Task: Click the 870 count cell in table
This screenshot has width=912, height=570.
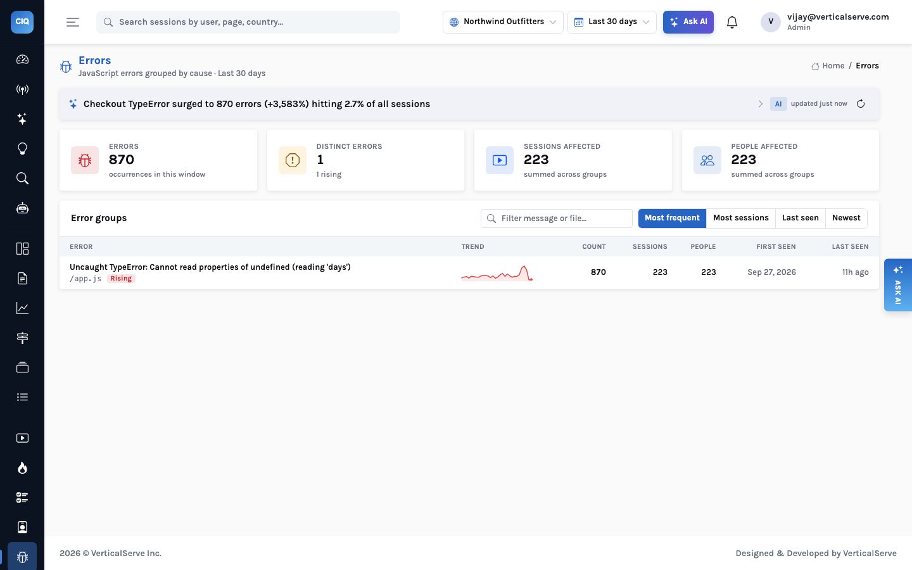Action: (598, 272)
